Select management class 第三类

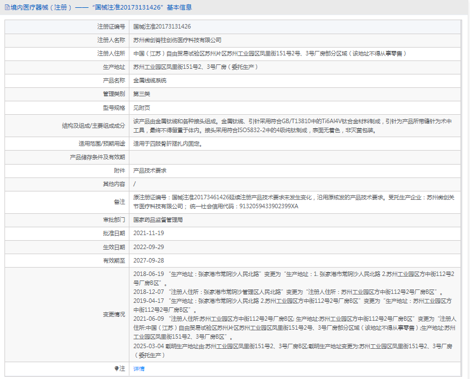pyautogui.click(x=142, y=94)
